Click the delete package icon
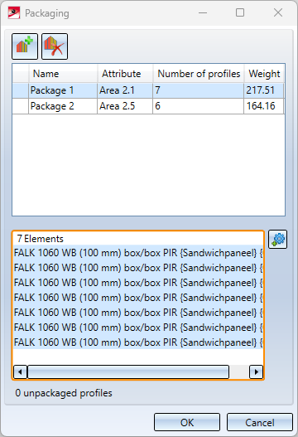The image size is (298, 437). [x=55, y=46]
